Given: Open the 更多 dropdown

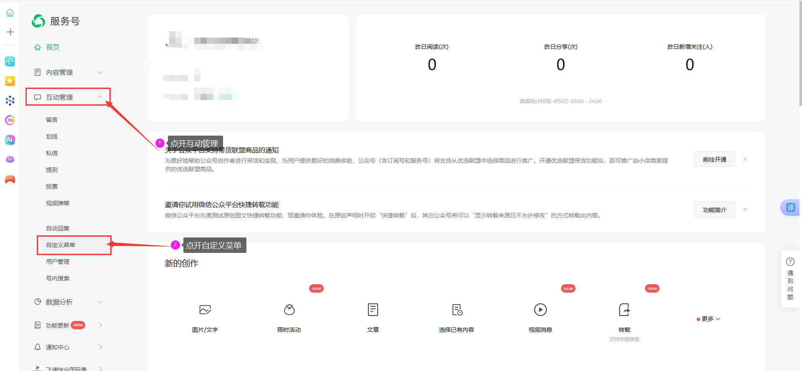Looking at the screenshot, I should [x=708, y=319].
